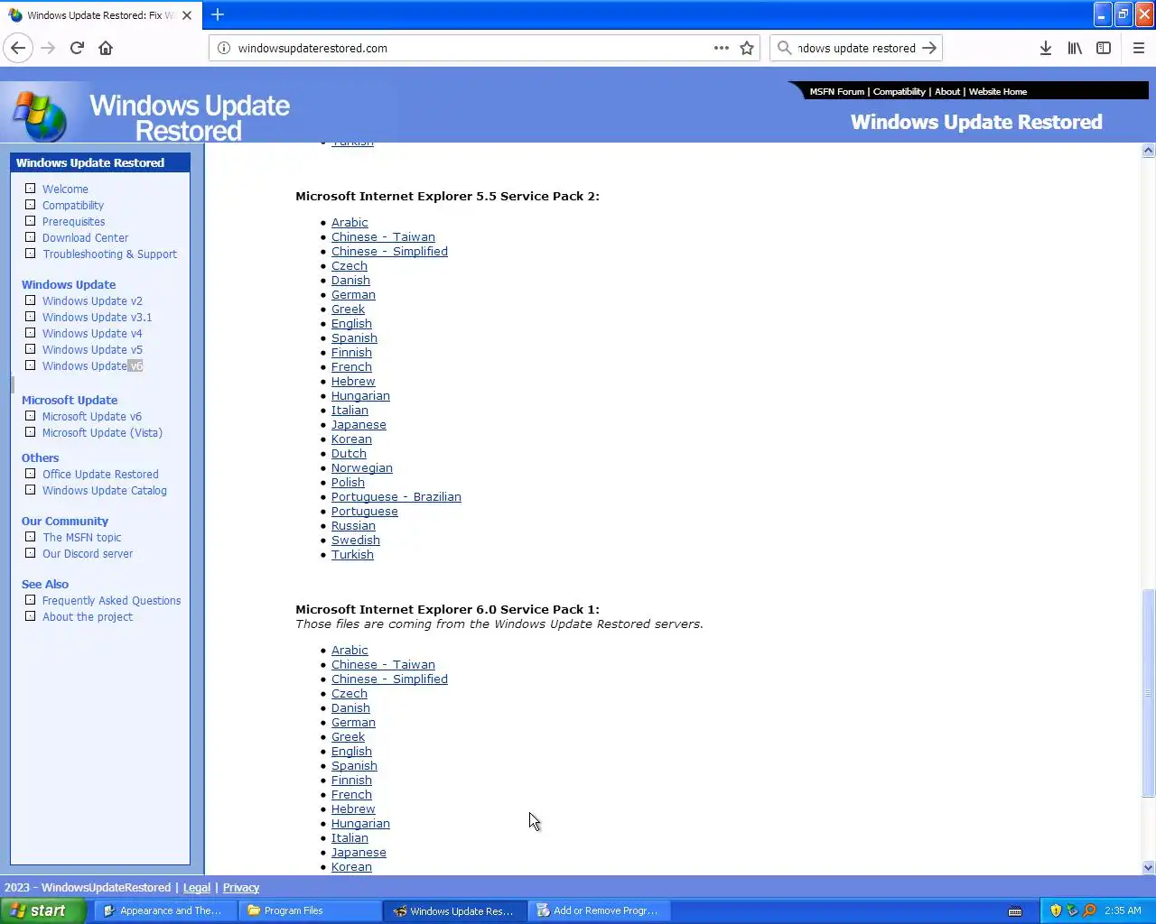Bookmark this page with the star icon
The width and height of the screenshot is (1156, 924).
click(x=747, y=48)
